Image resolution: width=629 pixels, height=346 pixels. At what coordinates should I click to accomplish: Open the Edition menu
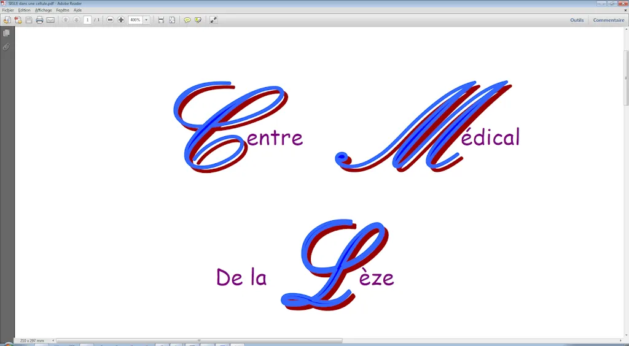click(24, 10)
